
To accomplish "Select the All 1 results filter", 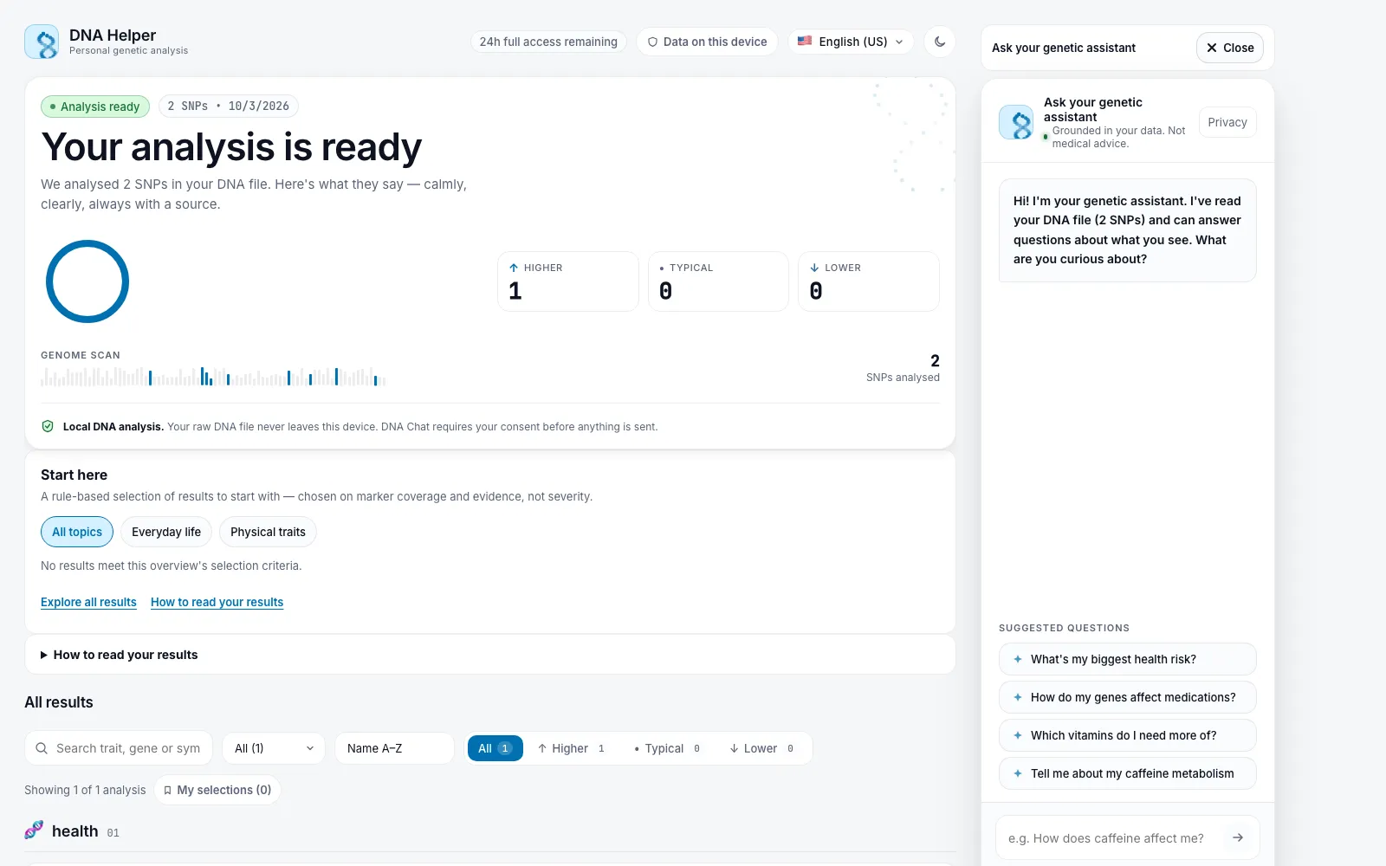I will (x=495, y=748).
